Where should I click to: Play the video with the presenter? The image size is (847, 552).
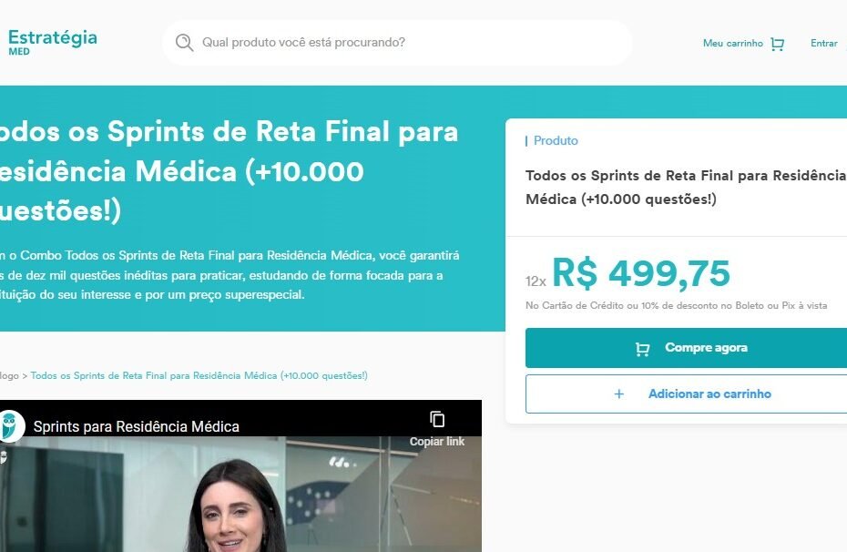[x=240, y=495]
